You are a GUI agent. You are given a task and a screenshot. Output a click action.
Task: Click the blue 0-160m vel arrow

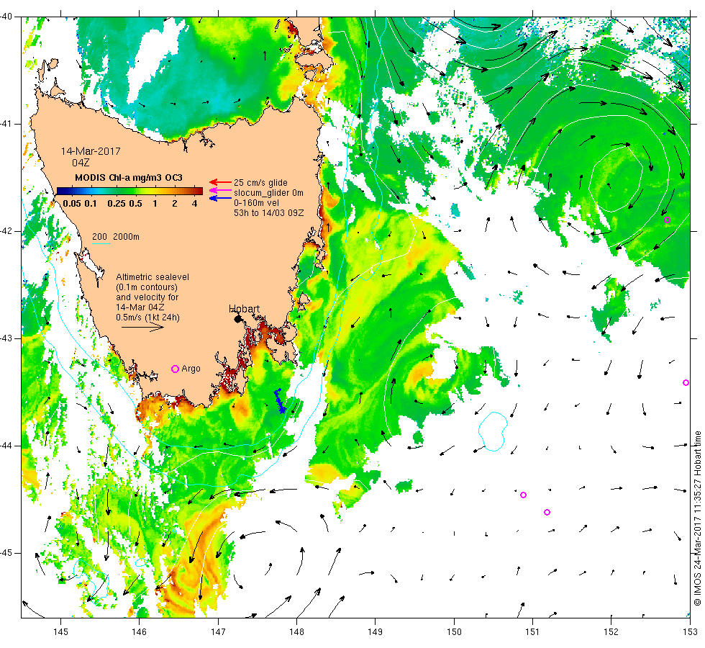(220, 198)
